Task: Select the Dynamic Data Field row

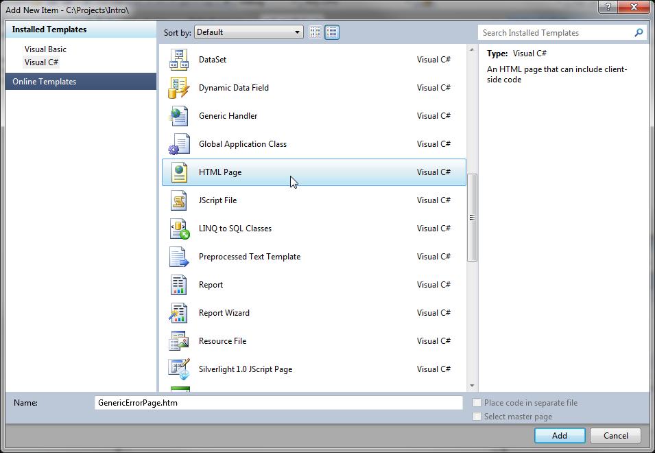Action: [x=313, y=88]
